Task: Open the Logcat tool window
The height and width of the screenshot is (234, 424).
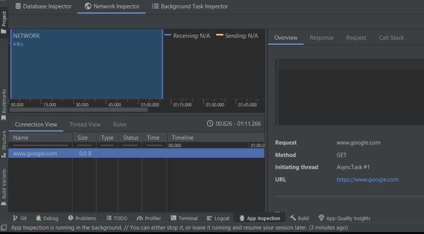Action: point(218,218)
